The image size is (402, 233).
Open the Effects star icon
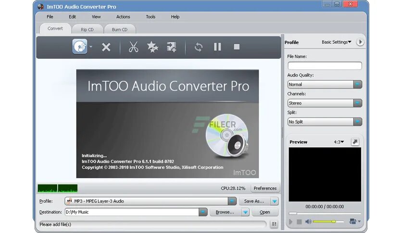click(x=152, y=47)
